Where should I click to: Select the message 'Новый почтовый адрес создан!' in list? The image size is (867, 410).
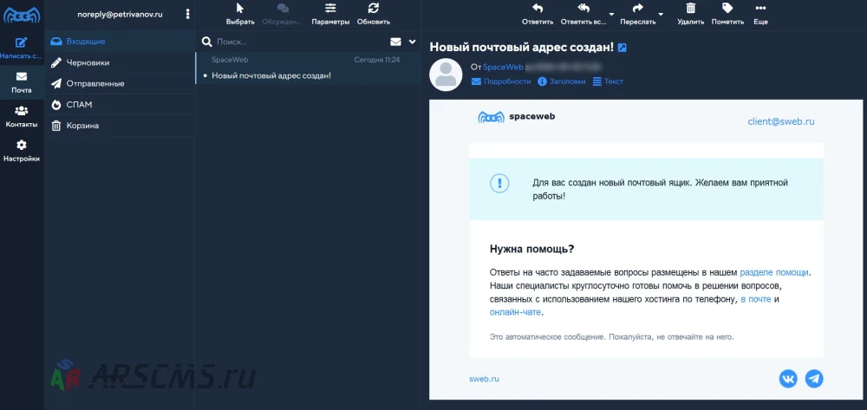(309, 68)
